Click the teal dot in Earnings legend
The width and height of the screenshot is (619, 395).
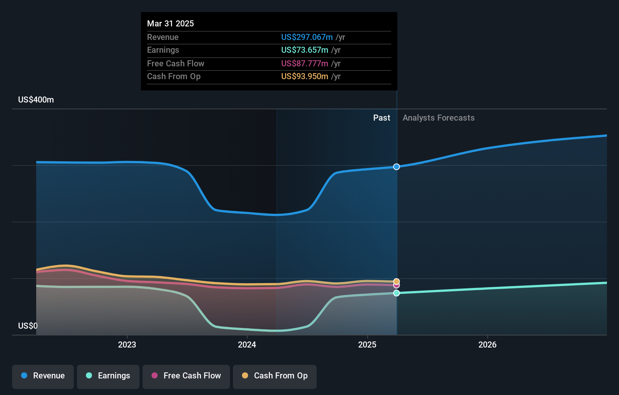(89, 375)
